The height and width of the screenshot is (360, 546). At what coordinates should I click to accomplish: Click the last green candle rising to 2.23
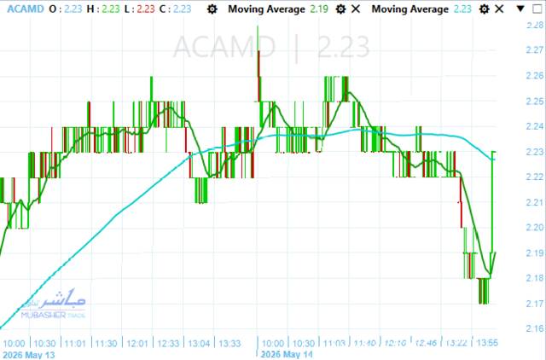493,202
